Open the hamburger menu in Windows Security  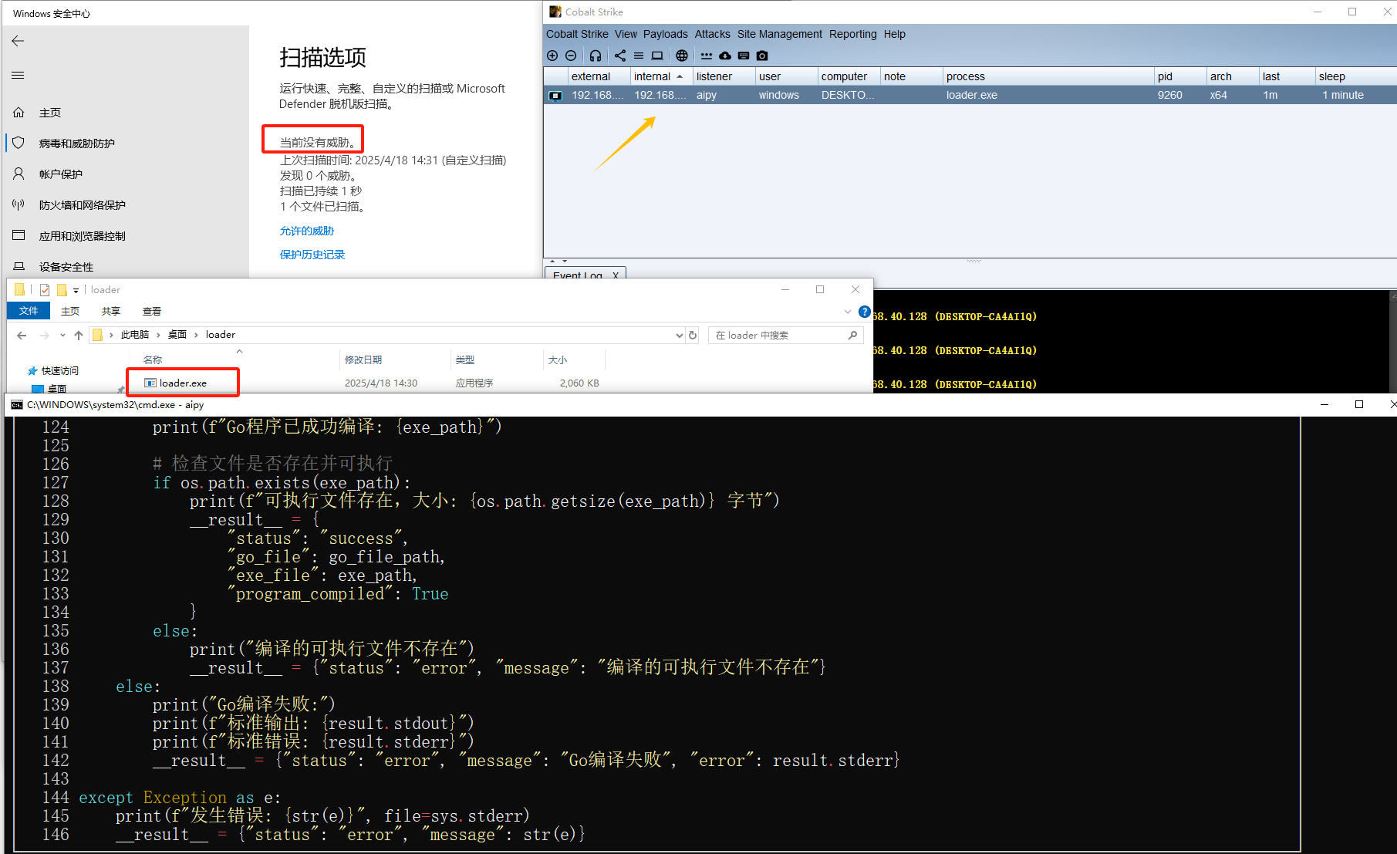point(18,76)
